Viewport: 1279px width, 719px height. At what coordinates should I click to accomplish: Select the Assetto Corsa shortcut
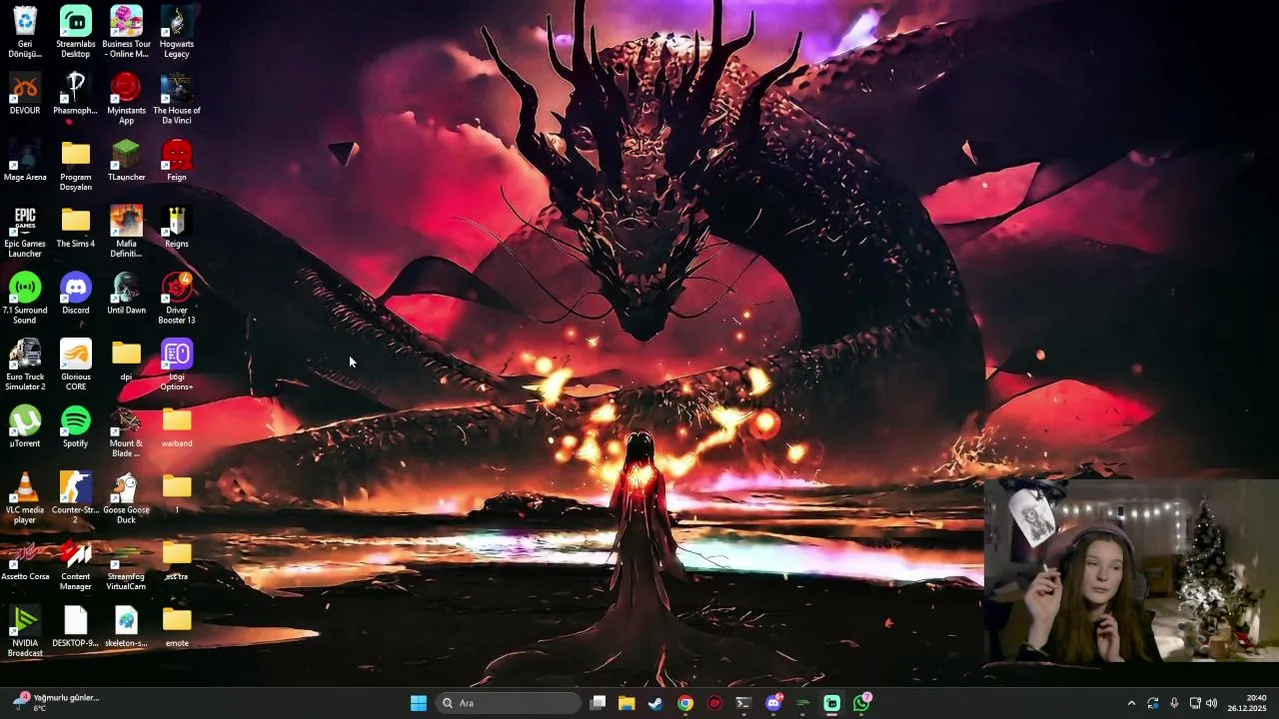(25, 560)
